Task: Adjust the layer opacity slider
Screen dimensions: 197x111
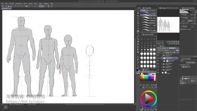Action: pos(172,48)
